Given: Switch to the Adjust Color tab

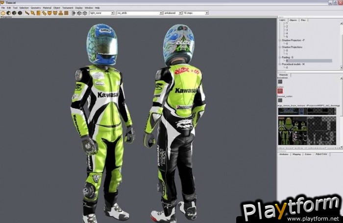Looking at the screenshot, I should click(321, 154).
